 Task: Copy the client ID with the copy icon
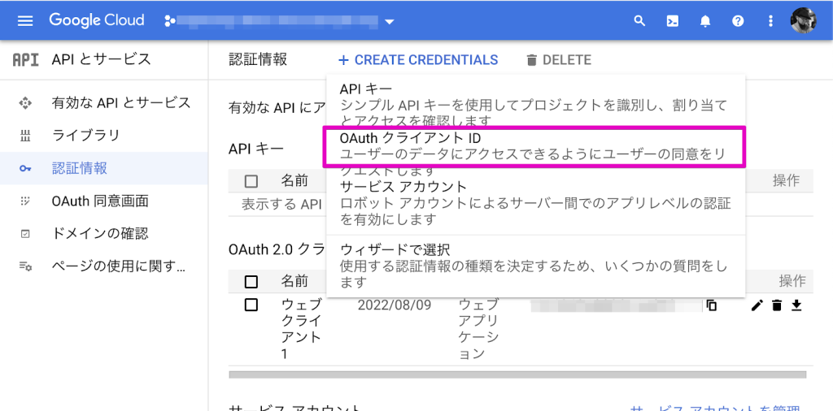tap(711, 305)
